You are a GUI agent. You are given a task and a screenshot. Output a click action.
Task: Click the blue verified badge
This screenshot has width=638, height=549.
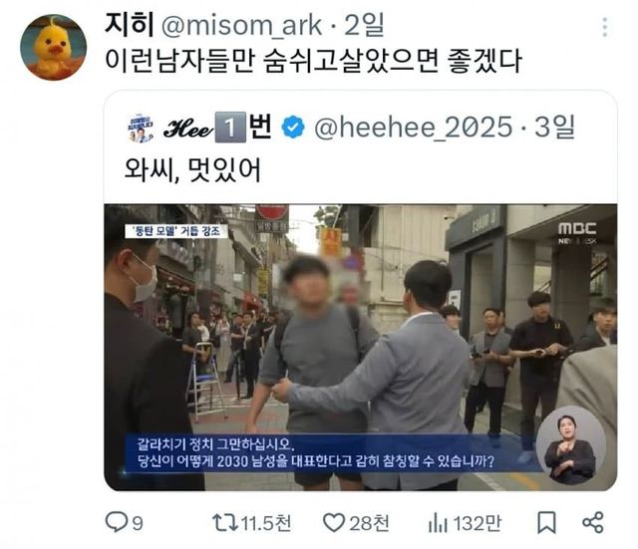click(x=293, y=127)
